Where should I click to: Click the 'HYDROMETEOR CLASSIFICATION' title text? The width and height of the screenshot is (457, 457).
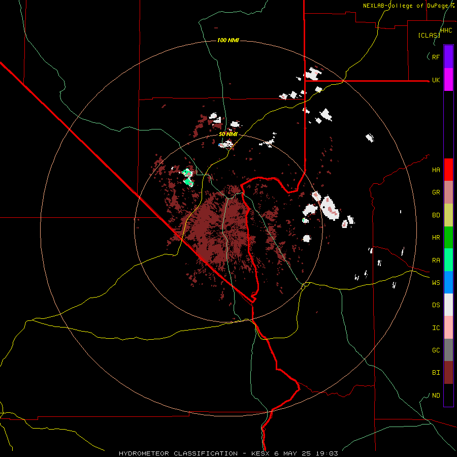pyautogui.click(x=178, y=453)
